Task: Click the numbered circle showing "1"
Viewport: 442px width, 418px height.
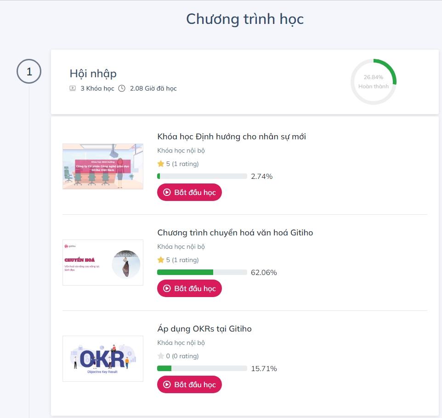Action: pyautogui.click(x=28, y=71)
